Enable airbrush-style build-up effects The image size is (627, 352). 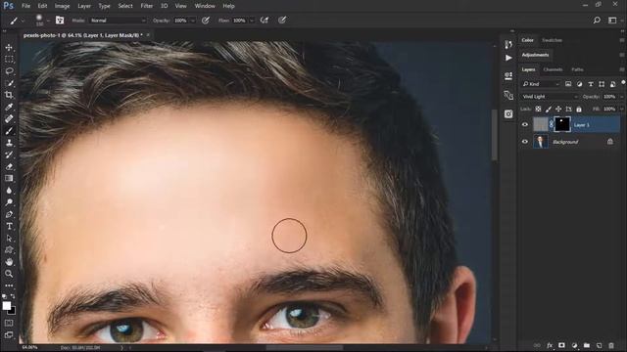265,20
